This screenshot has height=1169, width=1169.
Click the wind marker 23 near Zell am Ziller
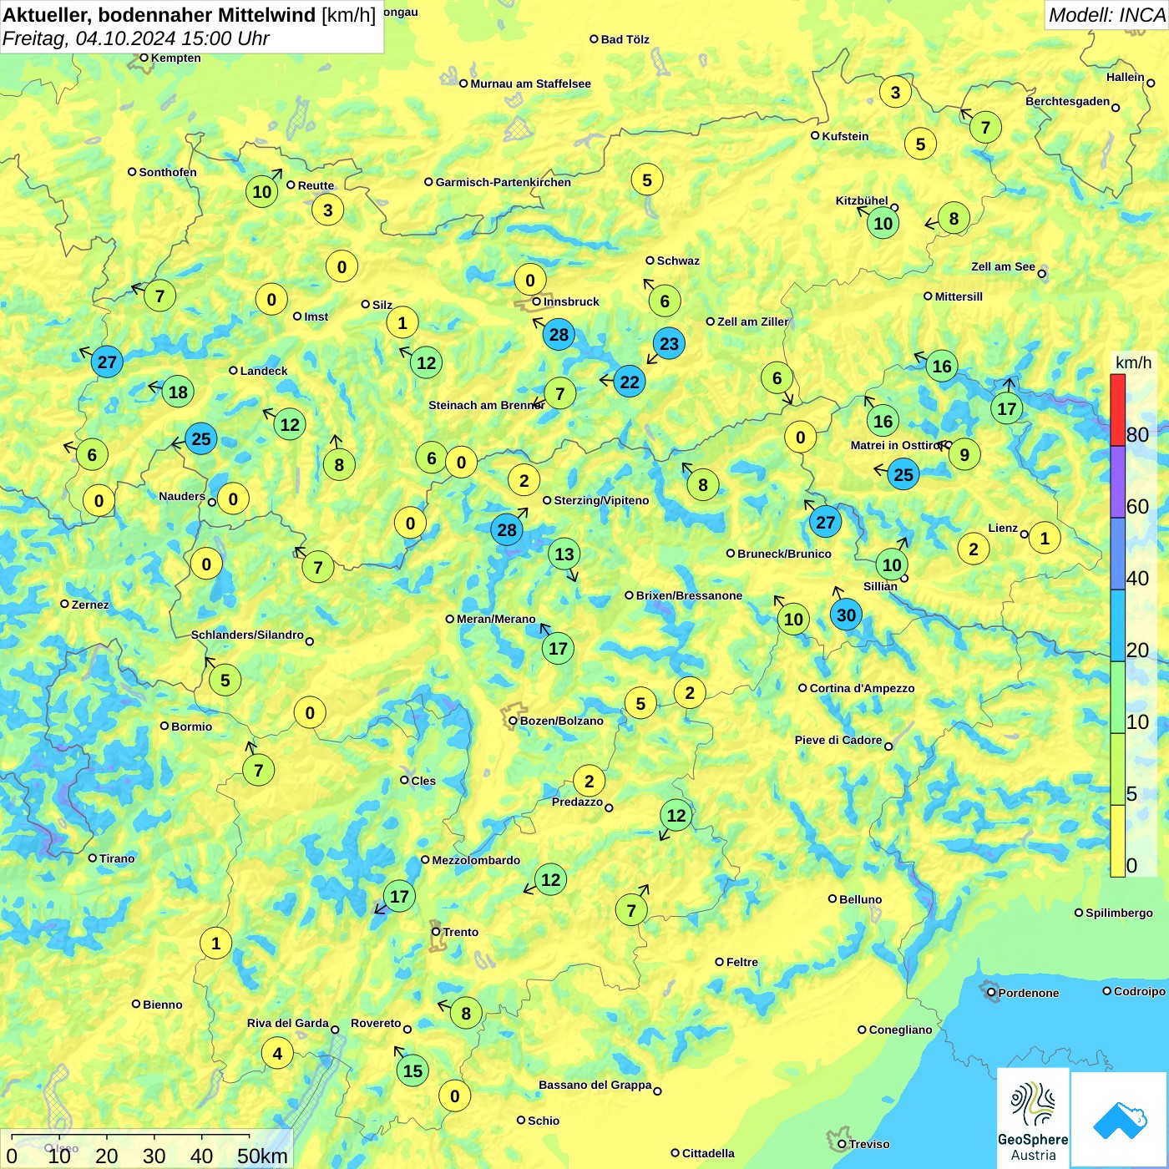[669, 343]
